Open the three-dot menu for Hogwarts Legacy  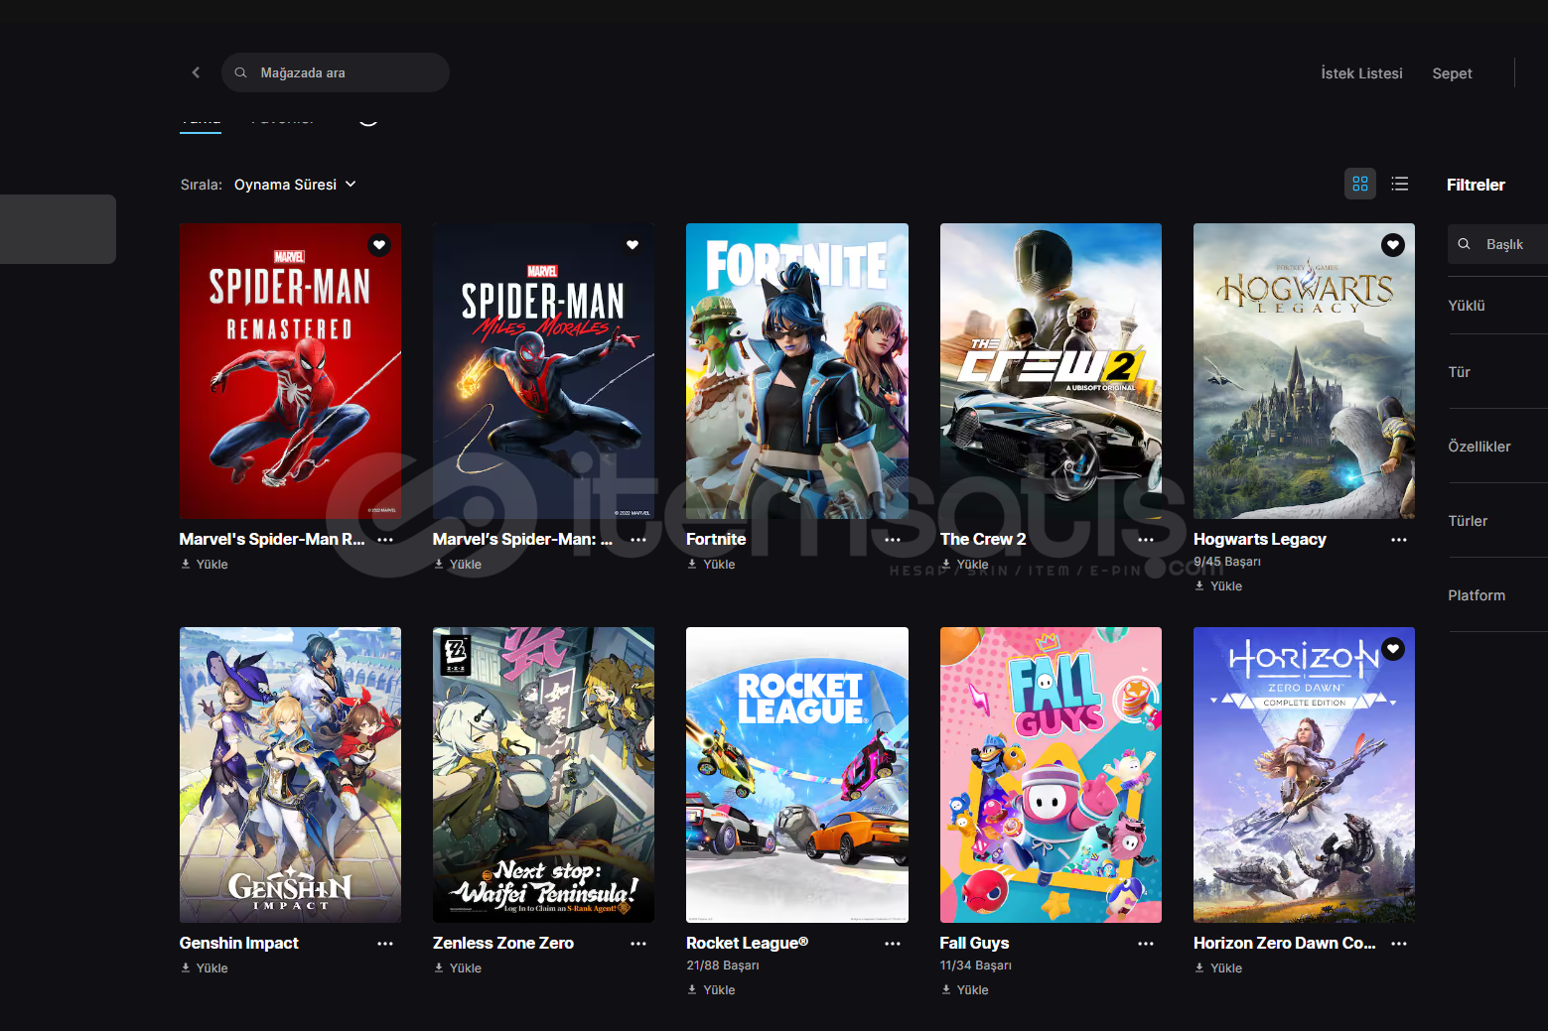click(x=1399, y=540)
